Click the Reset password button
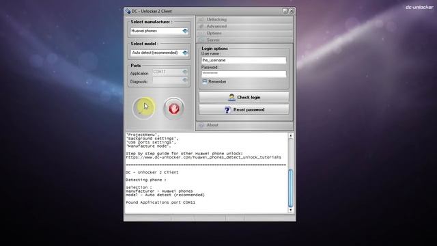437x246 pixels. point(244,109)
